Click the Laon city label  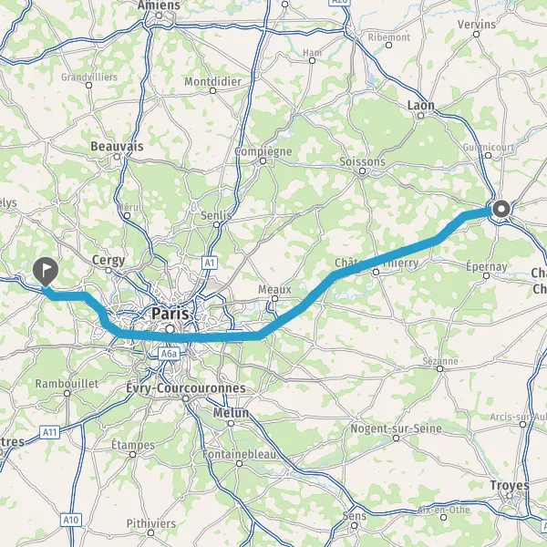click(x=421, y=105)
